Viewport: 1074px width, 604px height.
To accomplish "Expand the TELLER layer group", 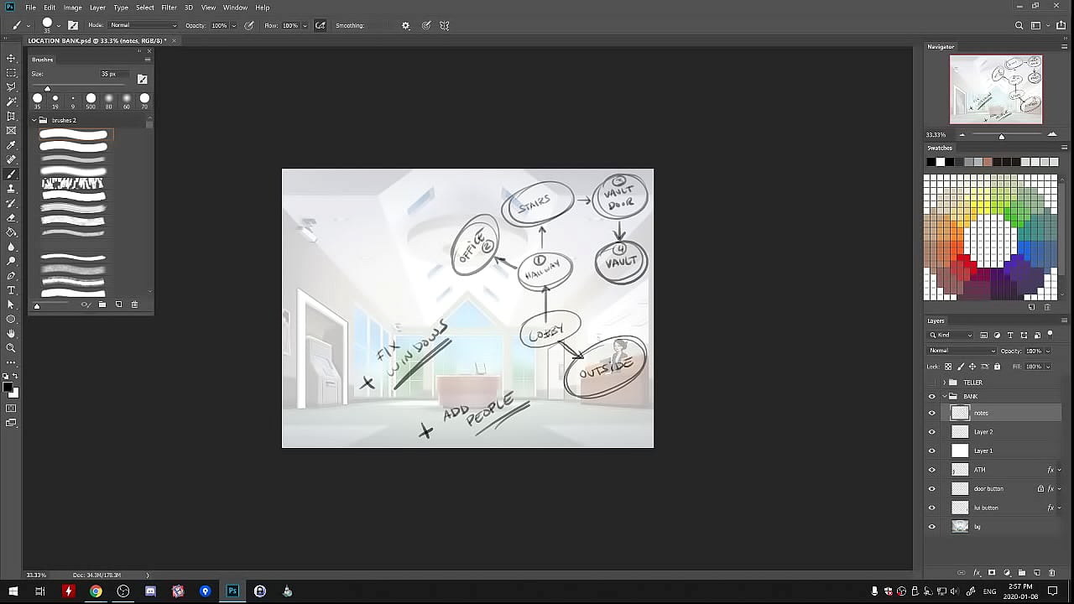I will point(945,383).
